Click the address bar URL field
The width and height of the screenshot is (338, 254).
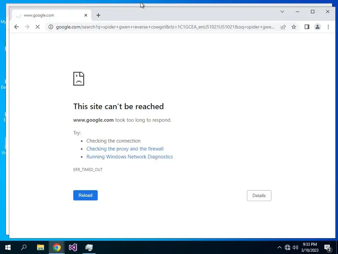point(165,27)
